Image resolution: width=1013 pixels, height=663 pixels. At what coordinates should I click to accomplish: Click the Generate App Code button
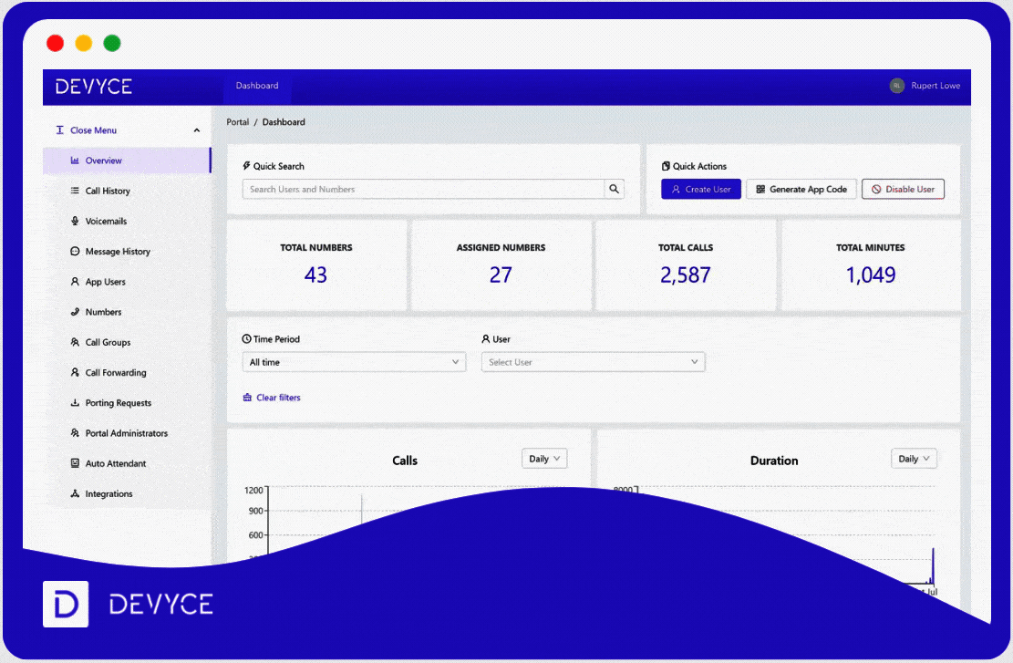tap(801, 189)
